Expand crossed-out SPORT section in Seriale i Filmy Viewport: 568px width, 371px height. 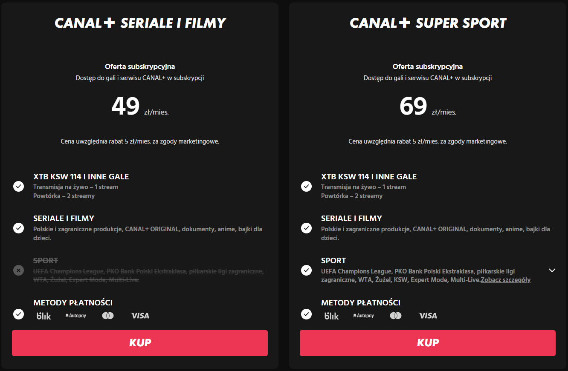click(x=18, y=270)
